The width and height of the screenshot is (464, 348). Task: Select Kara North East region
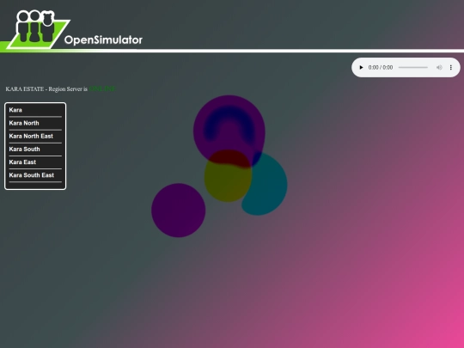[x=31, y=136]
